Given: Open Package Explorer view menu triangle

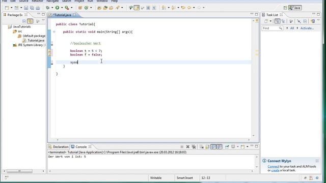Looking at the screenshot, I should click(43, 20).
